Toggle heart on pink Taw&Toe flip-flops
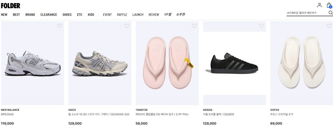 (194, 26)
